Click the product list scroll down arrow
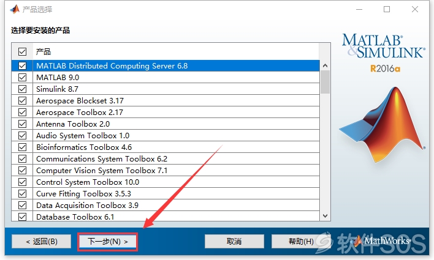The width and height of the screenshot is (434, 260). (325, 216)
